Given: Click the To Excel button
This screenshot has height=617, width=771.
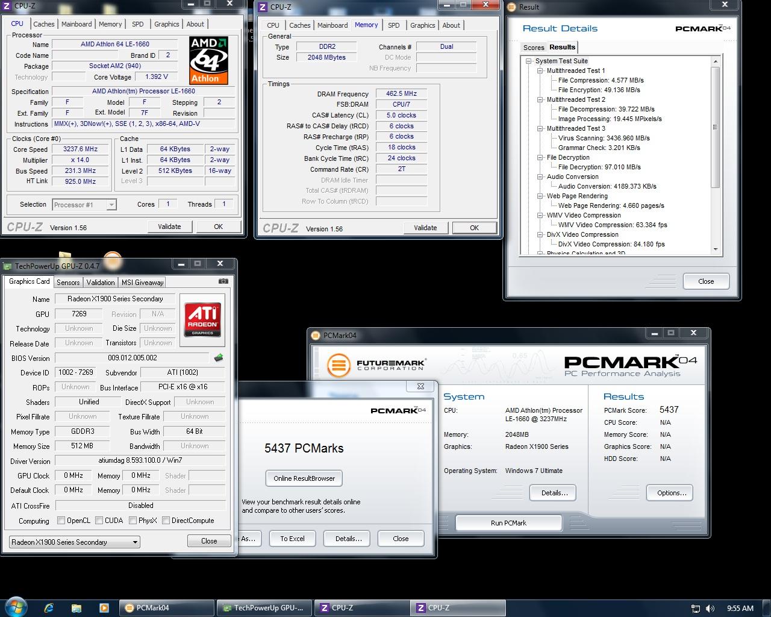Looking at the screenshot, I should point(292,539).
